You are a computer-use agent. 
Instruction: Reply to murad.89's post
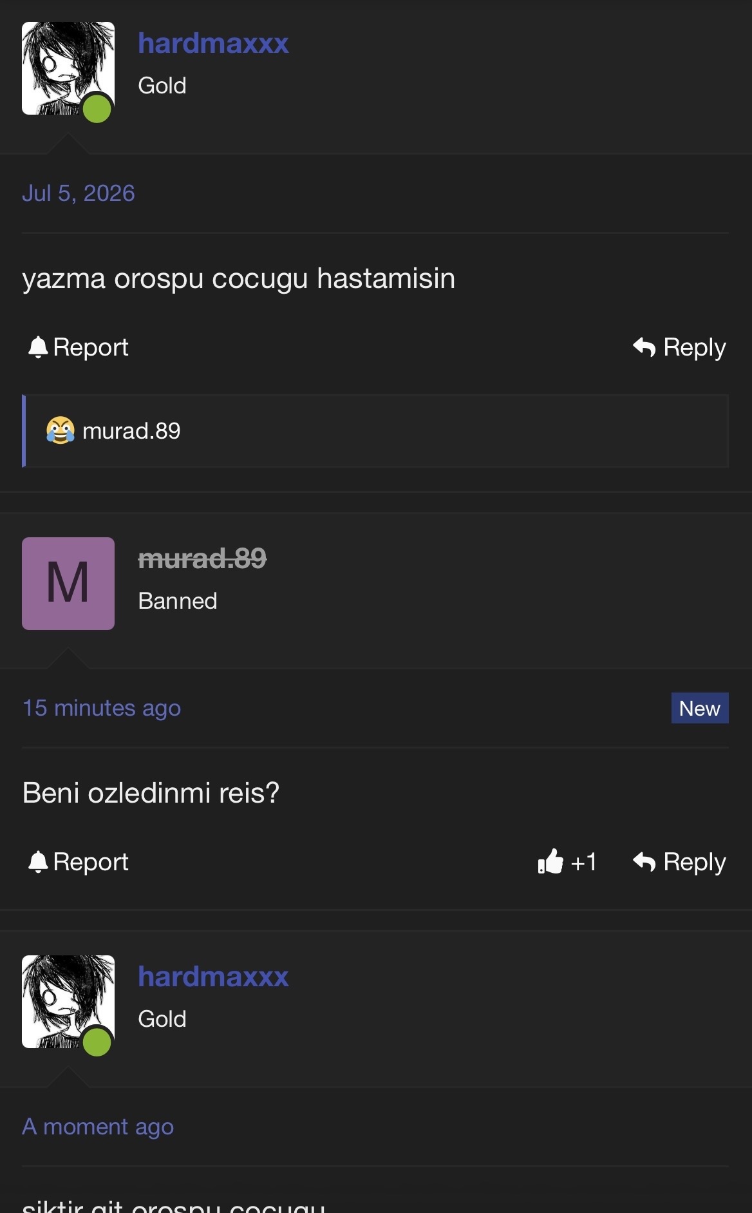click(679, 862)
